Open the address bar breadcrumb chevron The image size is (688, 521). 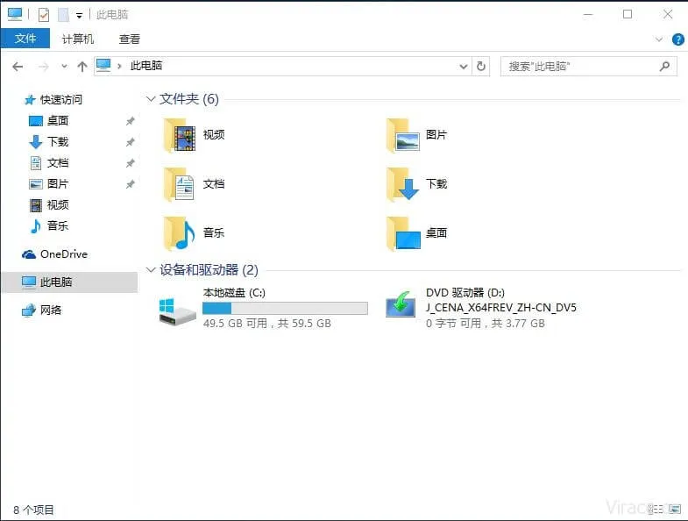(x=119, y=67)
